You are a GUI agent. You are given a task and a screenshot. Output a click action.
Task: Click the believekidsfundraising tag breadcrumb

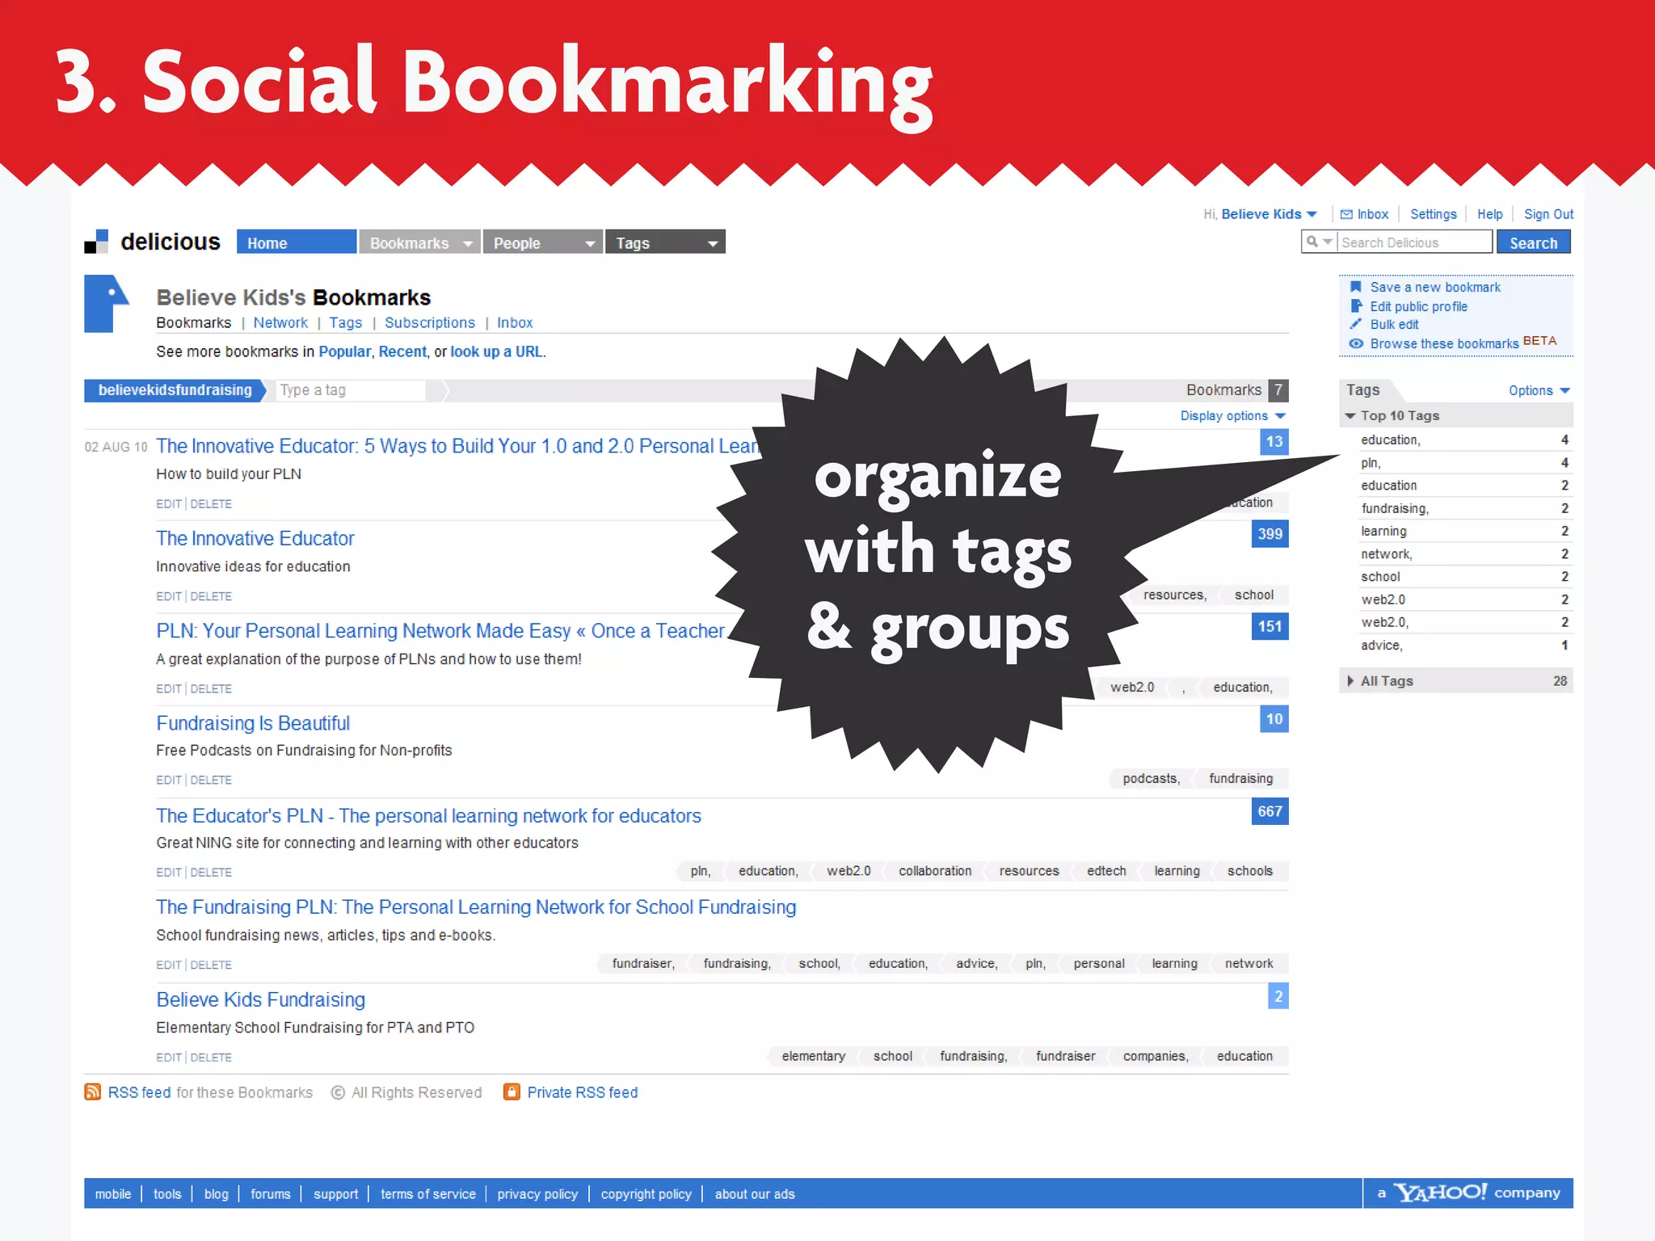coord(175,390)
